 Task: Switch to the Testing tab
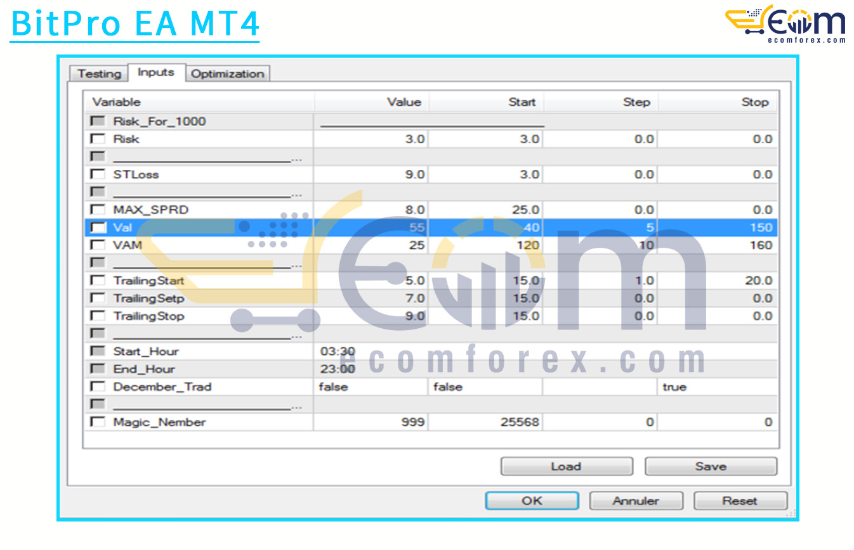99,74
